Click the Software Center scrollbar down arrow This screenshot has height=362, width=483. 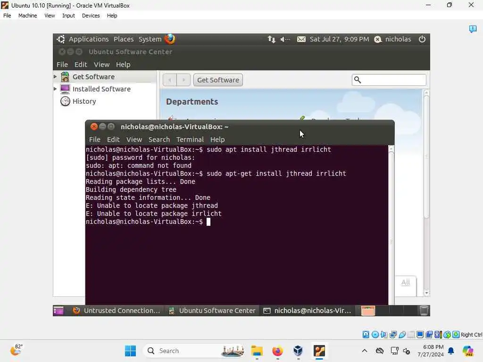point(426,293)
